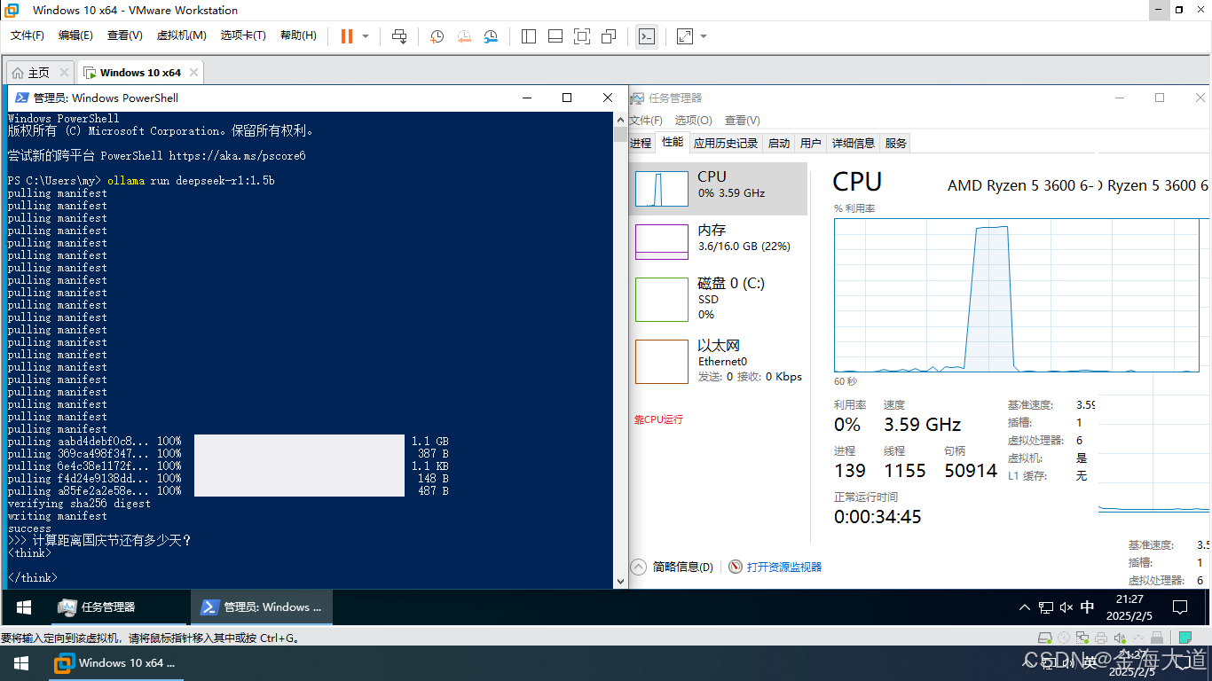Select the 磁盘 0 (C:) performance entry

(x=719, y=300)
